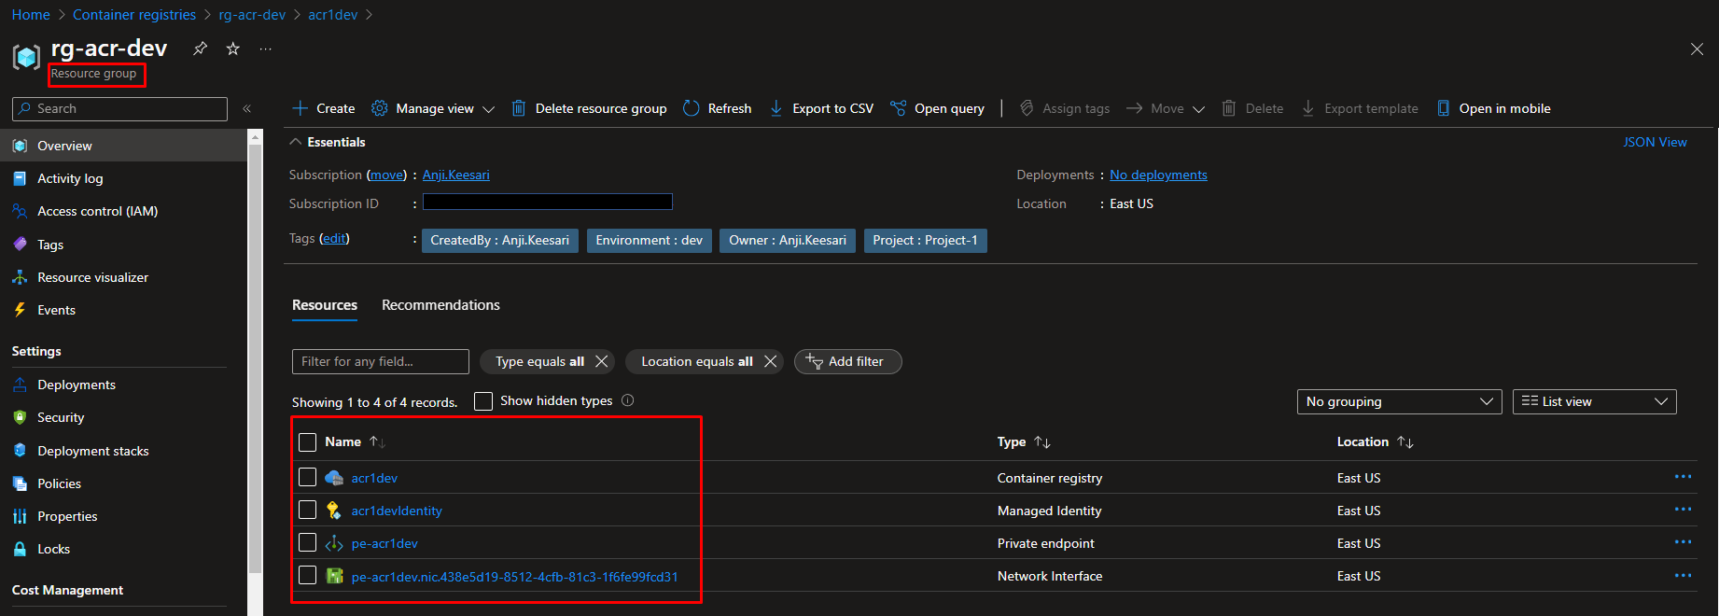
Task: Collapse the left navigation pane
Action: click(x=247, y=109)
